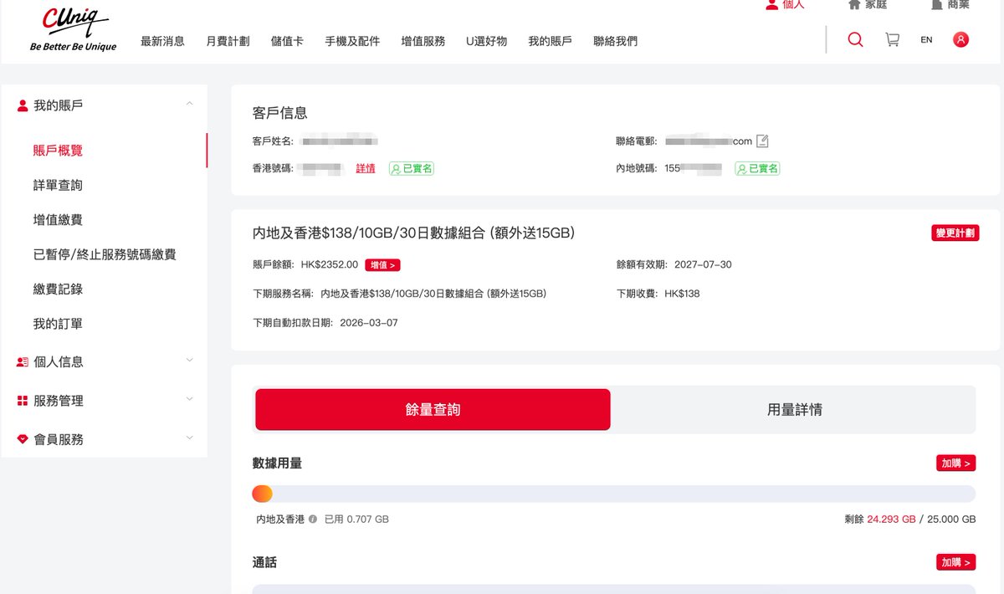
Task: Click the 個人信息 ID card icon
Action: (x=23, y=362)
